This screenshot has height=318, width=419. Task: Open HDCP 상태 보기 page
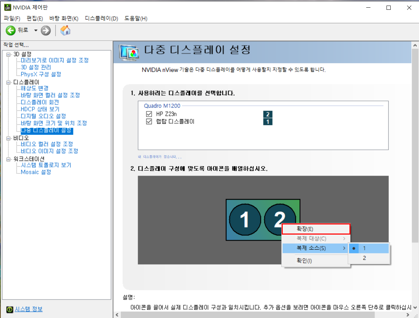pos(40,109)
